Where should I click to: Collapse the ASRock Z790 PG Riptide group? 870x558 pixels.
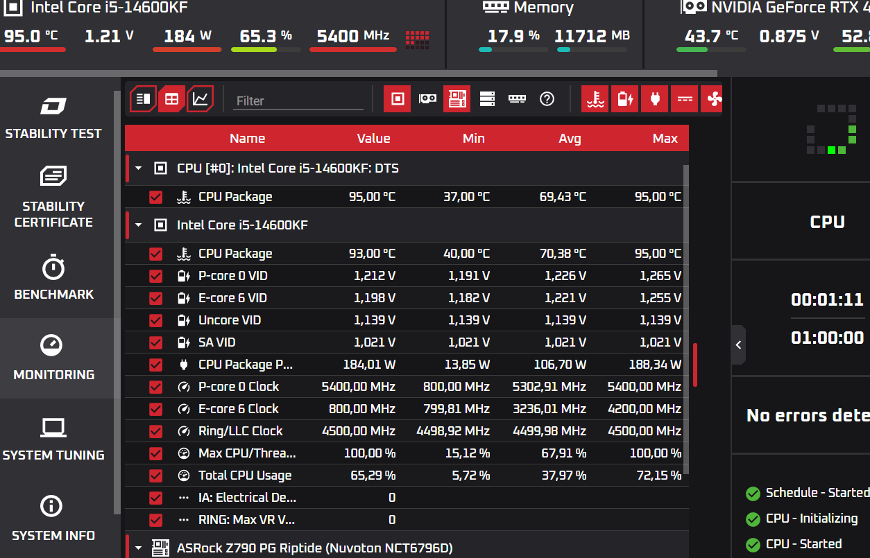click(138, 548)
